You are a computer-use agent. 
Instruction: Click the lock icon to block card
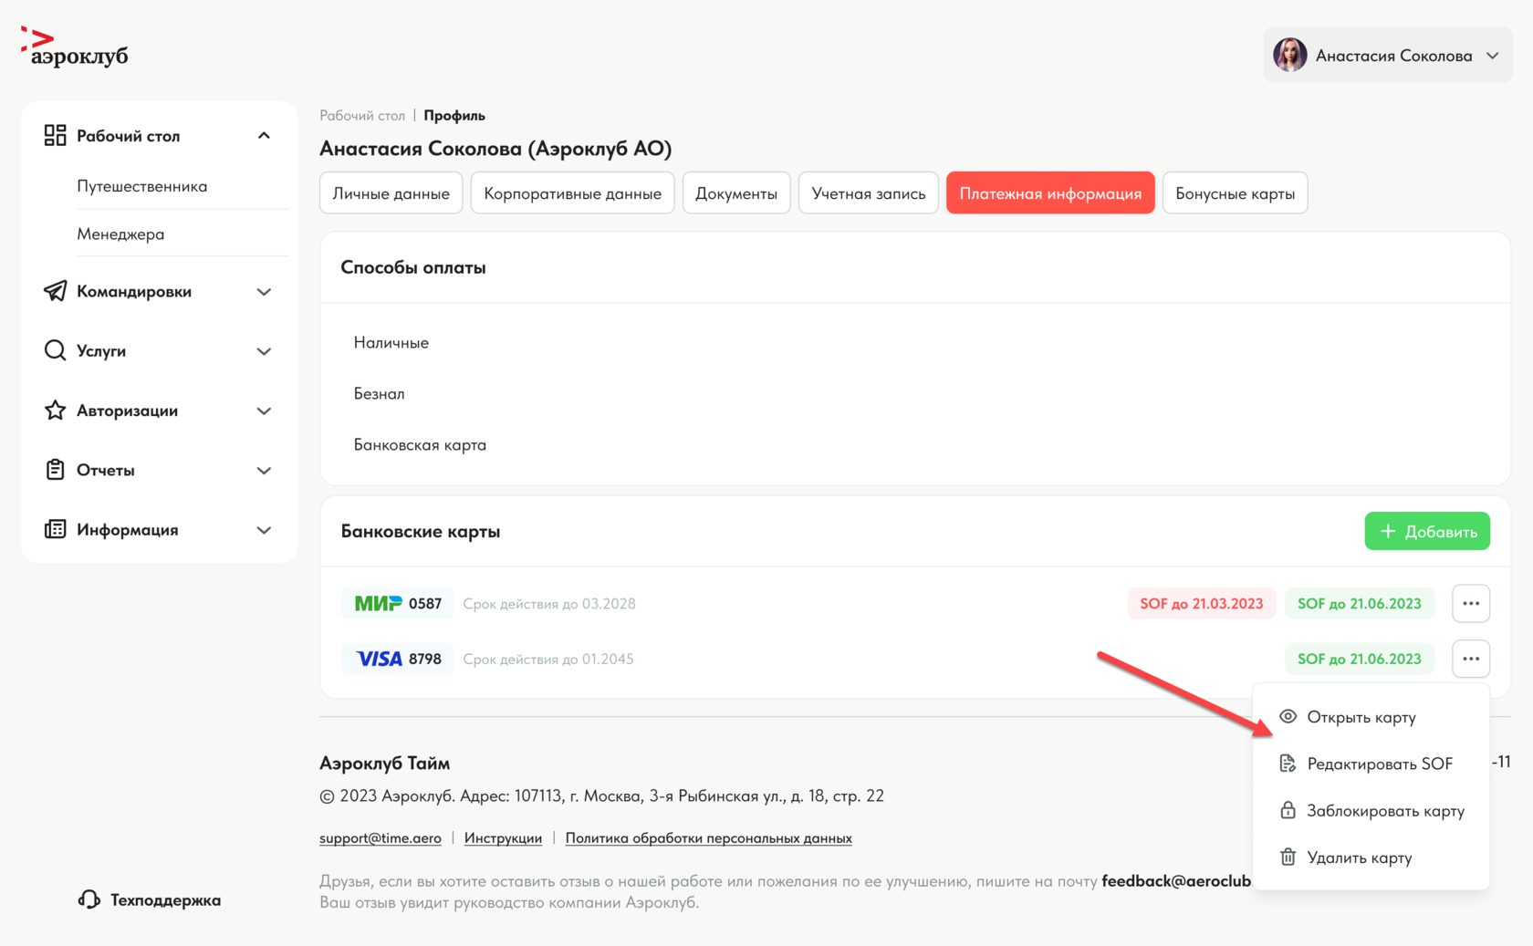[x=1288, y=810]
